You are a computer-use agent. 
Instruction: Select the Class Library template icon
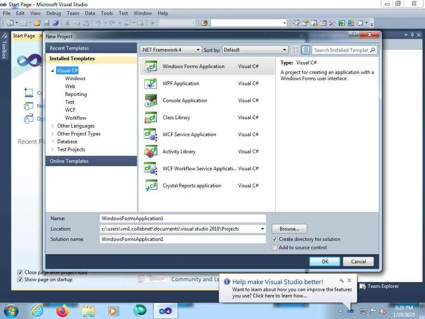(x=151, y=118)
